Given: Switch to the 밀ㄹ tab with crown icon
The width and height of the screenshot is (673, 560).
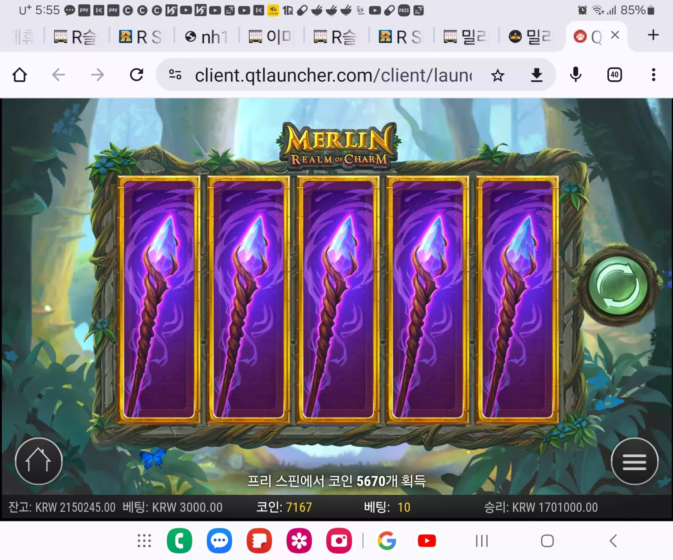Looking at the screenshot, I should (x=530, y=36).
